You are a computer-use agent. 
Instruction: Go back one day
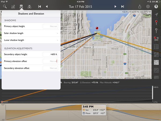coord(47,6)
